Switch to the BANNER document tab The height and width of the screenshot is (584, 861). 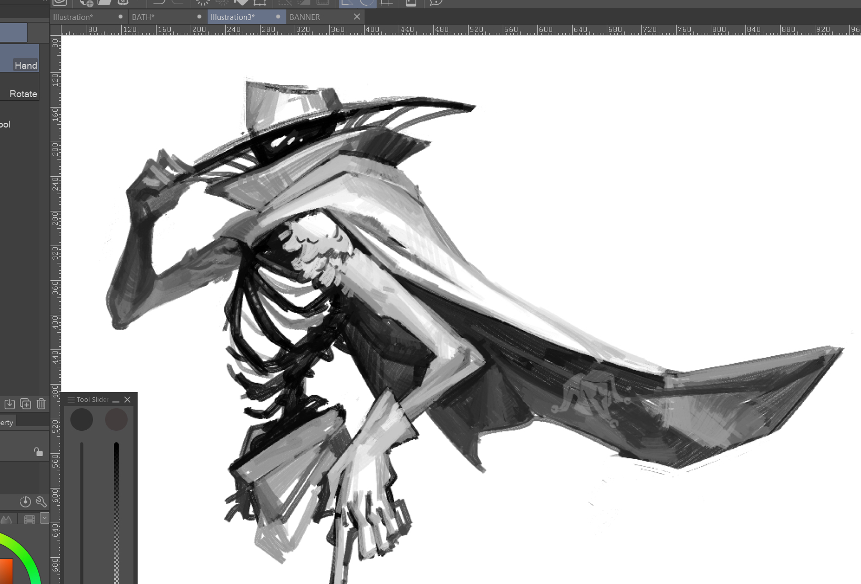click(x=305, y=17)
